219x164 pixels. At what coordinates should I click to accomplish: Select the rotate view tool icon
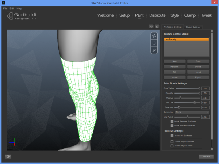click(154, 36)
